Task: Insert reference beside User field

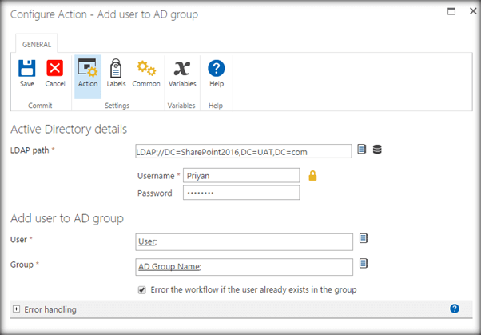Action: [364, 238]
